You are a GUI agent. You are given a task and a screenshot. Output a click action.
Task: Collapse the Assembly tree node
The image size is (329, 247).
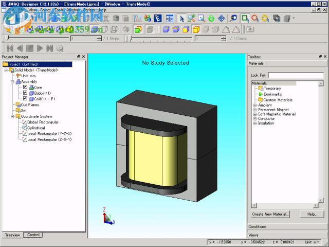pos(12,82)
